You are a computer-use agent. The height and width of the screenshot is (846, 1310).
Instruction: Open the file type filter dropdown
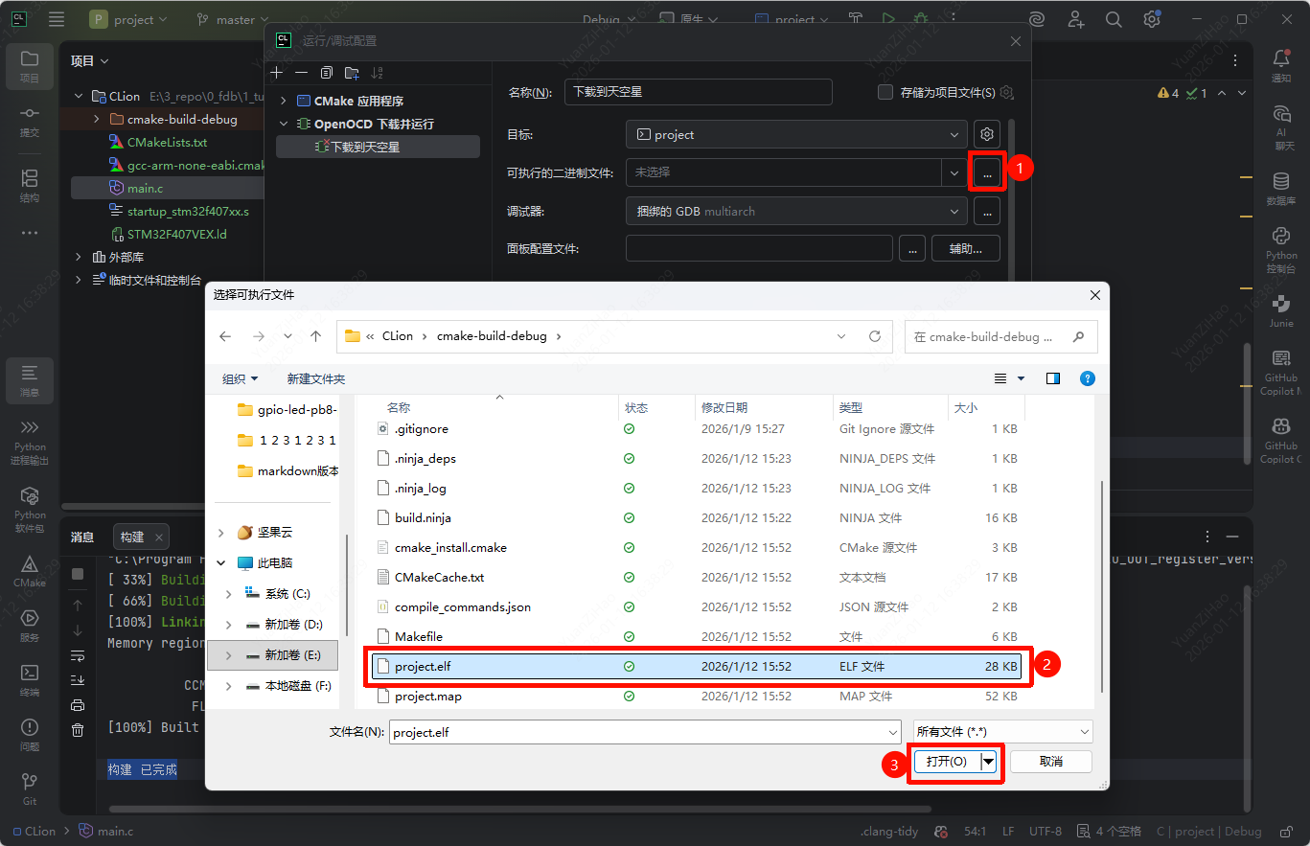pyautogui.click(x=1002, y=732)
